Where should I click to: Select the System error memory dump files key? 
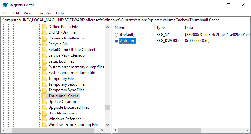(76, 67)
